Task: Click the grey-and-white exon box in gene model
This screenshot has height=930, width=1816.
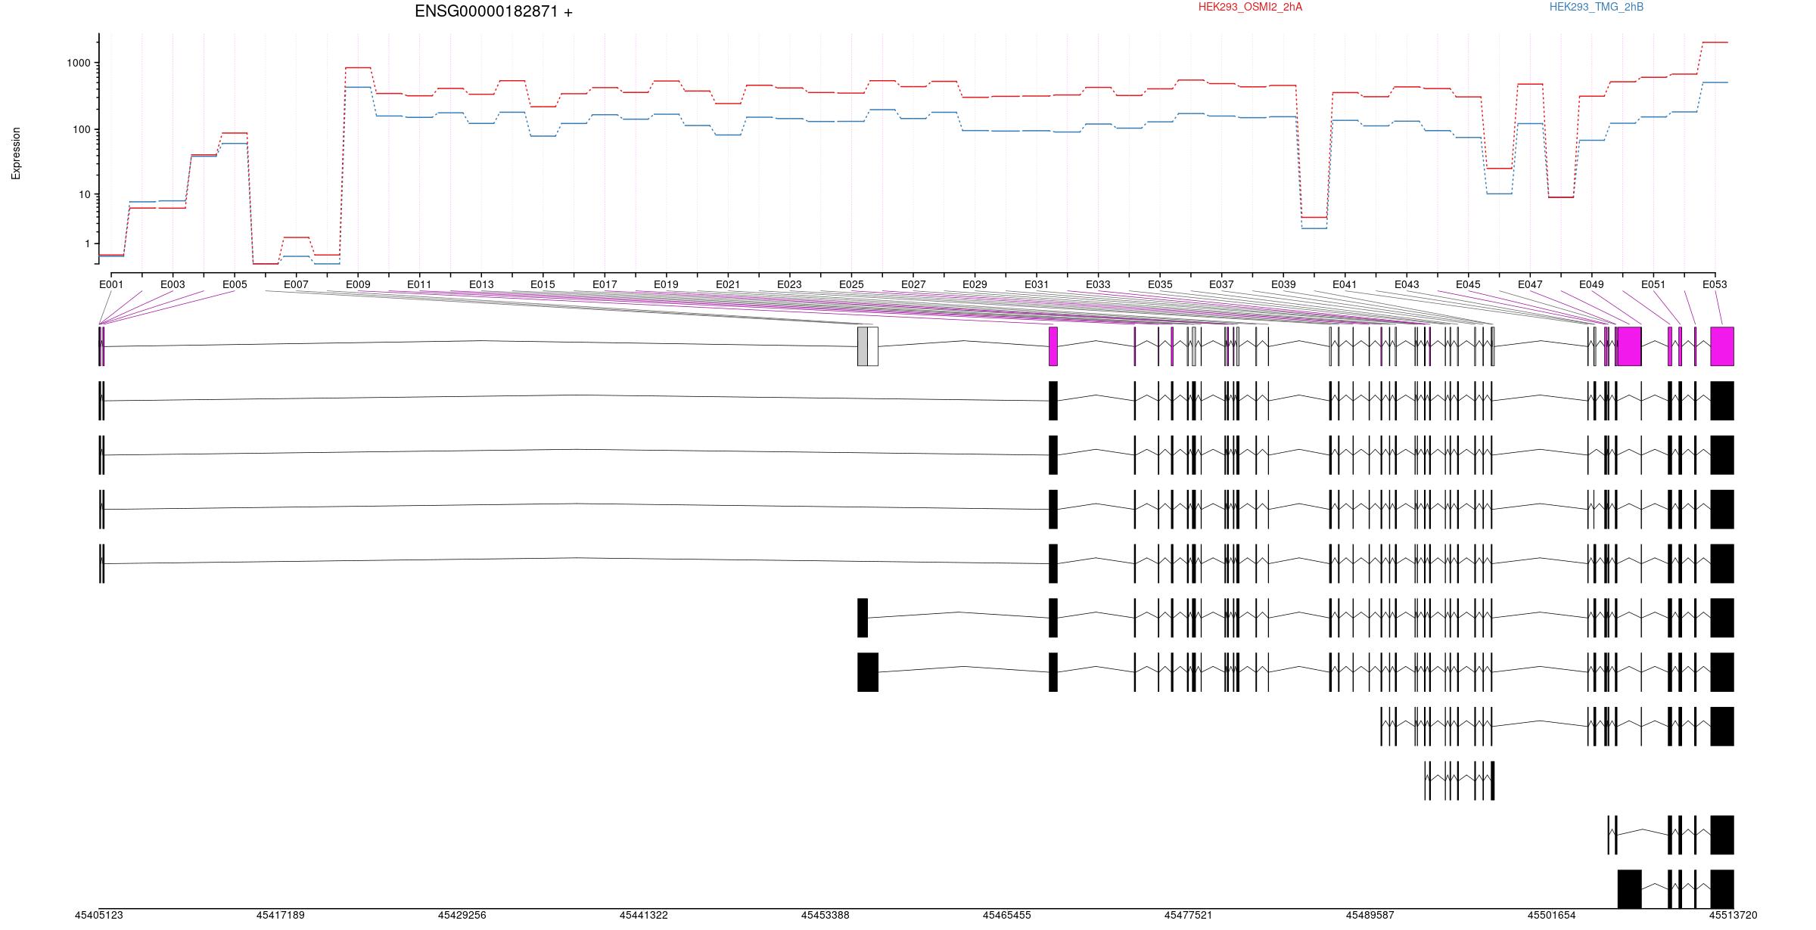Action: pyautogui.click(x=868, y=346)
